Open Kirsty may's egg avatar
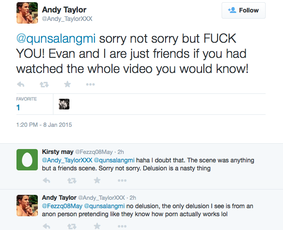The width and height of the screenshot is (283, 230). (27, 160)
